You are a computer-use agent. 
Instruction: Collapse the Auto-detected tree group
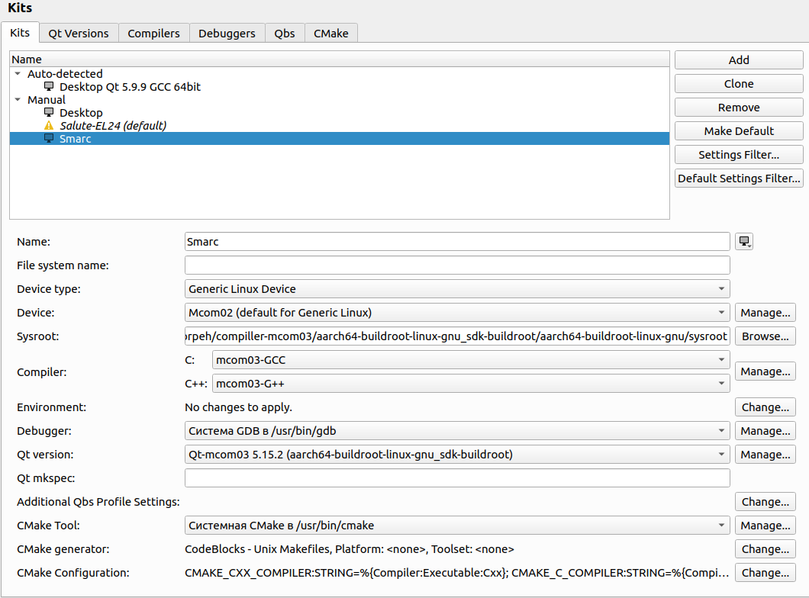[x=18, y=74]
